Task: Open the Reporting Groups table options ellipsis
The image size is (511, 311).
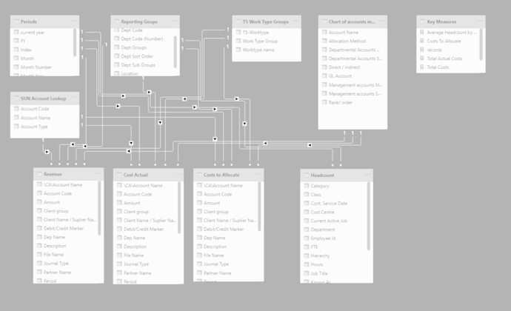Action: [174, 21]
